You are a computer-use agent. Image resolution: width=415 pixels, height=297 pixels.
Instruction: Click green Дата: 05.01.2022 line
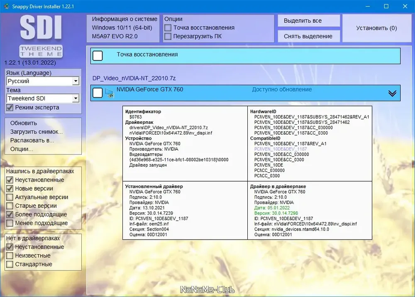[272, 208]
